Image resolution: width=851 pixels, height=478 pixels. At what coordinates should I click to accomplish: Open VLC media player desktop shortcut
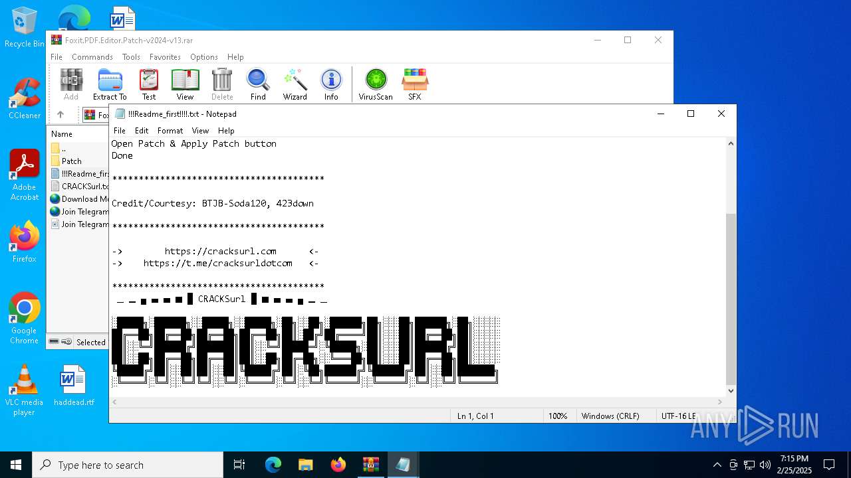(x=25, y=390)
